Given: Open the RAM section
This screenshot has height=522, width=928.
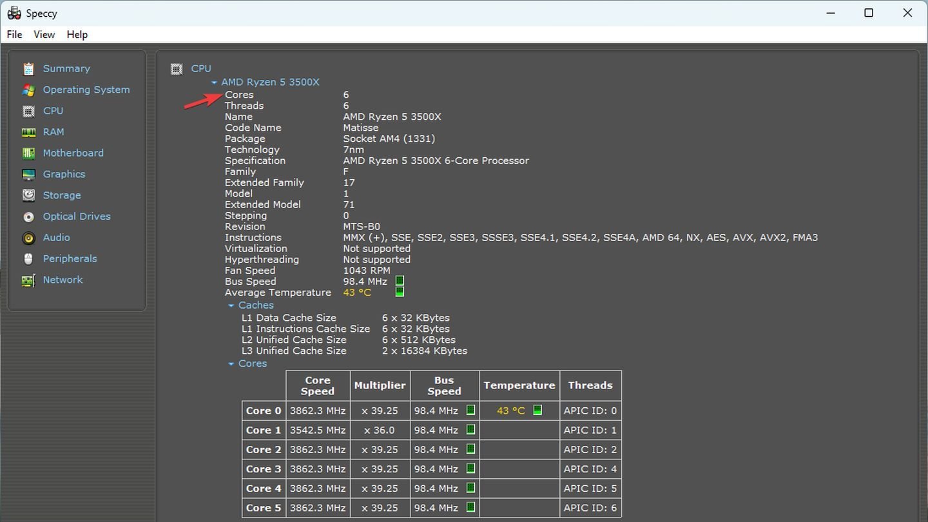Looking at the screenshot, I should 53,132.
